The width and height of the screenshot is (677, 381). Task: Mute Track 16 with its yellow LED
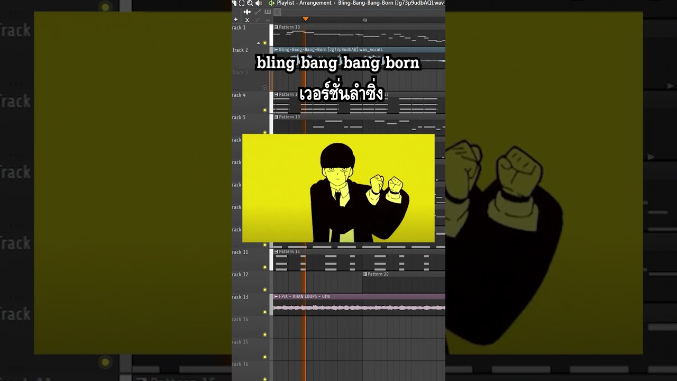[265, 379]
